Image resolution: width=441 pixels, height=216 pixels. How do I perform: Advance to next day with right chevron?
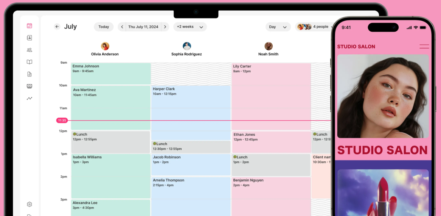(165, 27)
